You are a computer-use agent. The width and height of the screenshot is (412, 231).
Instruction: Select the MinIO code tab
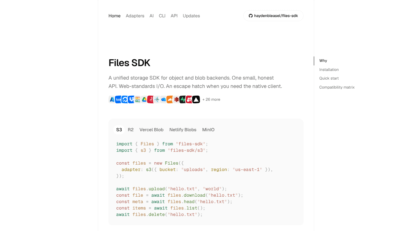[x=208, y=130]
